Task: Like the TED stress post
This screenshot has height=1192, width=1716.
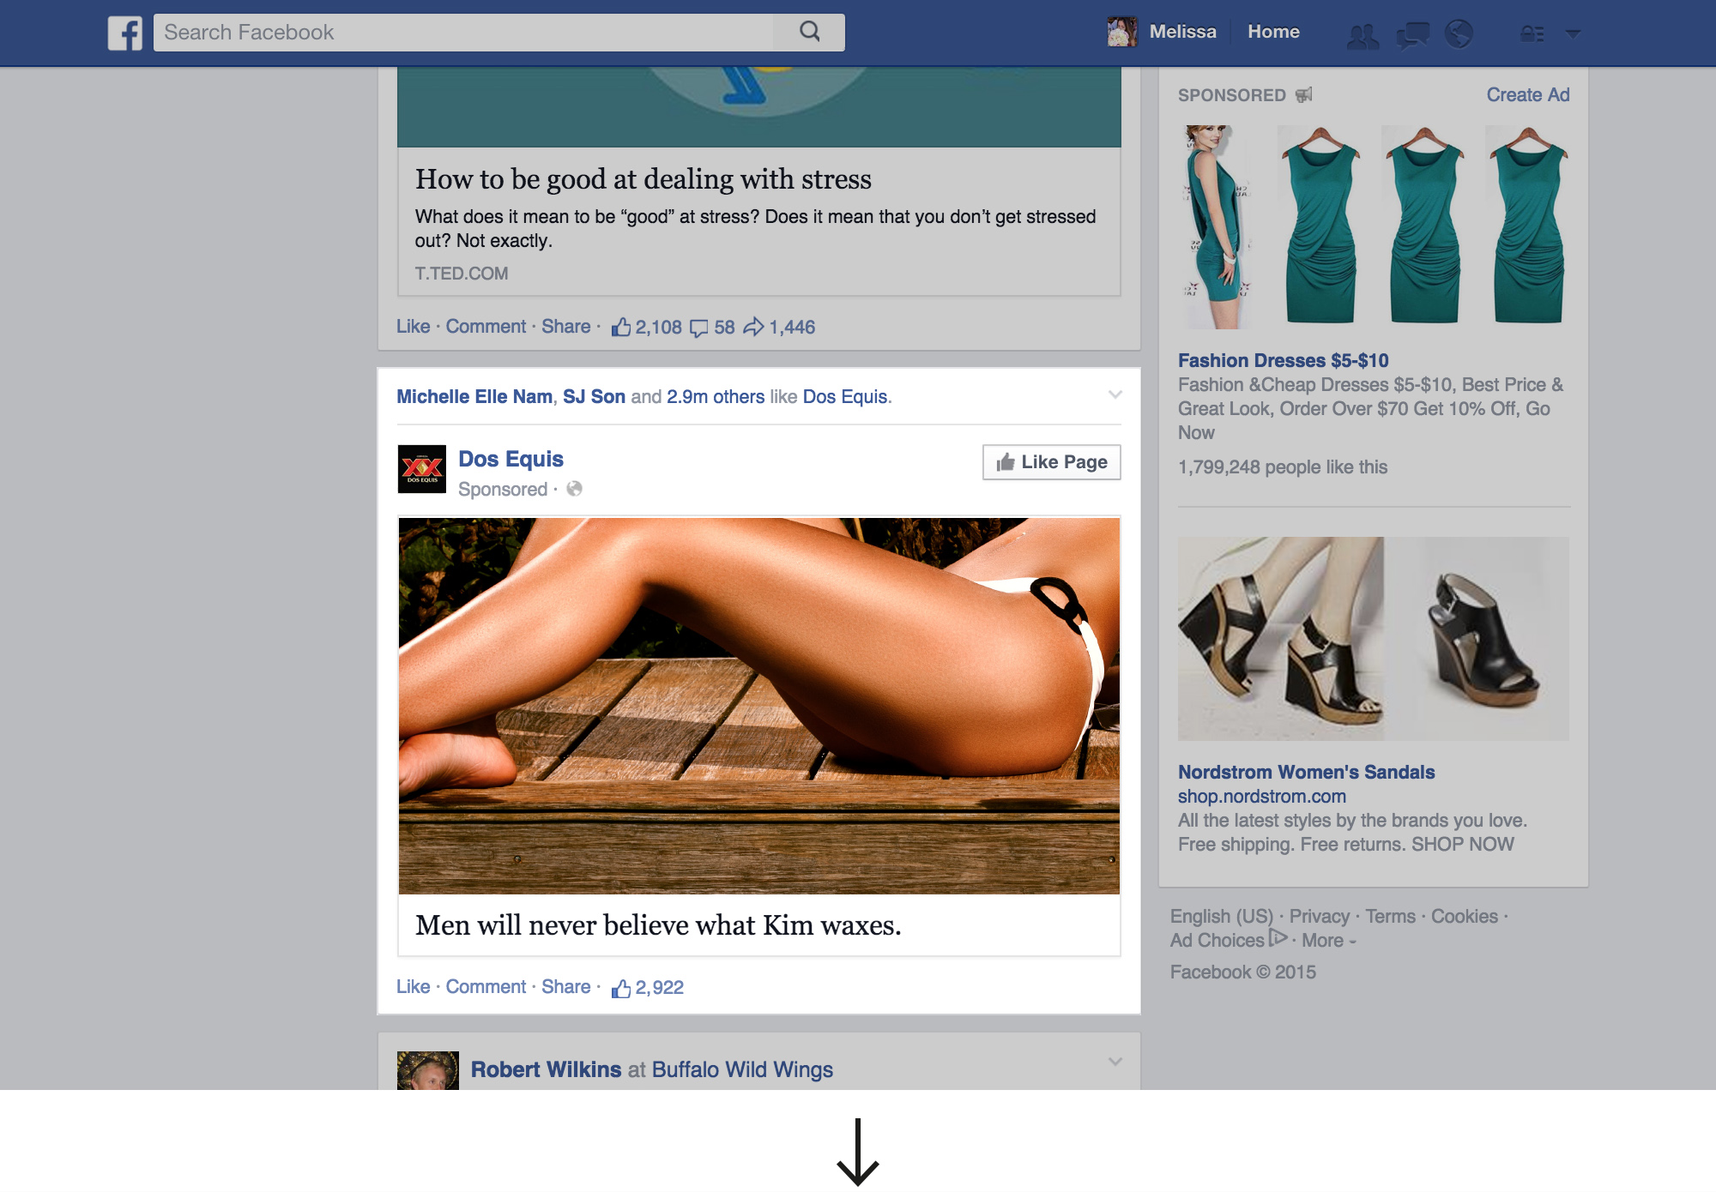Action: [413, 327]
